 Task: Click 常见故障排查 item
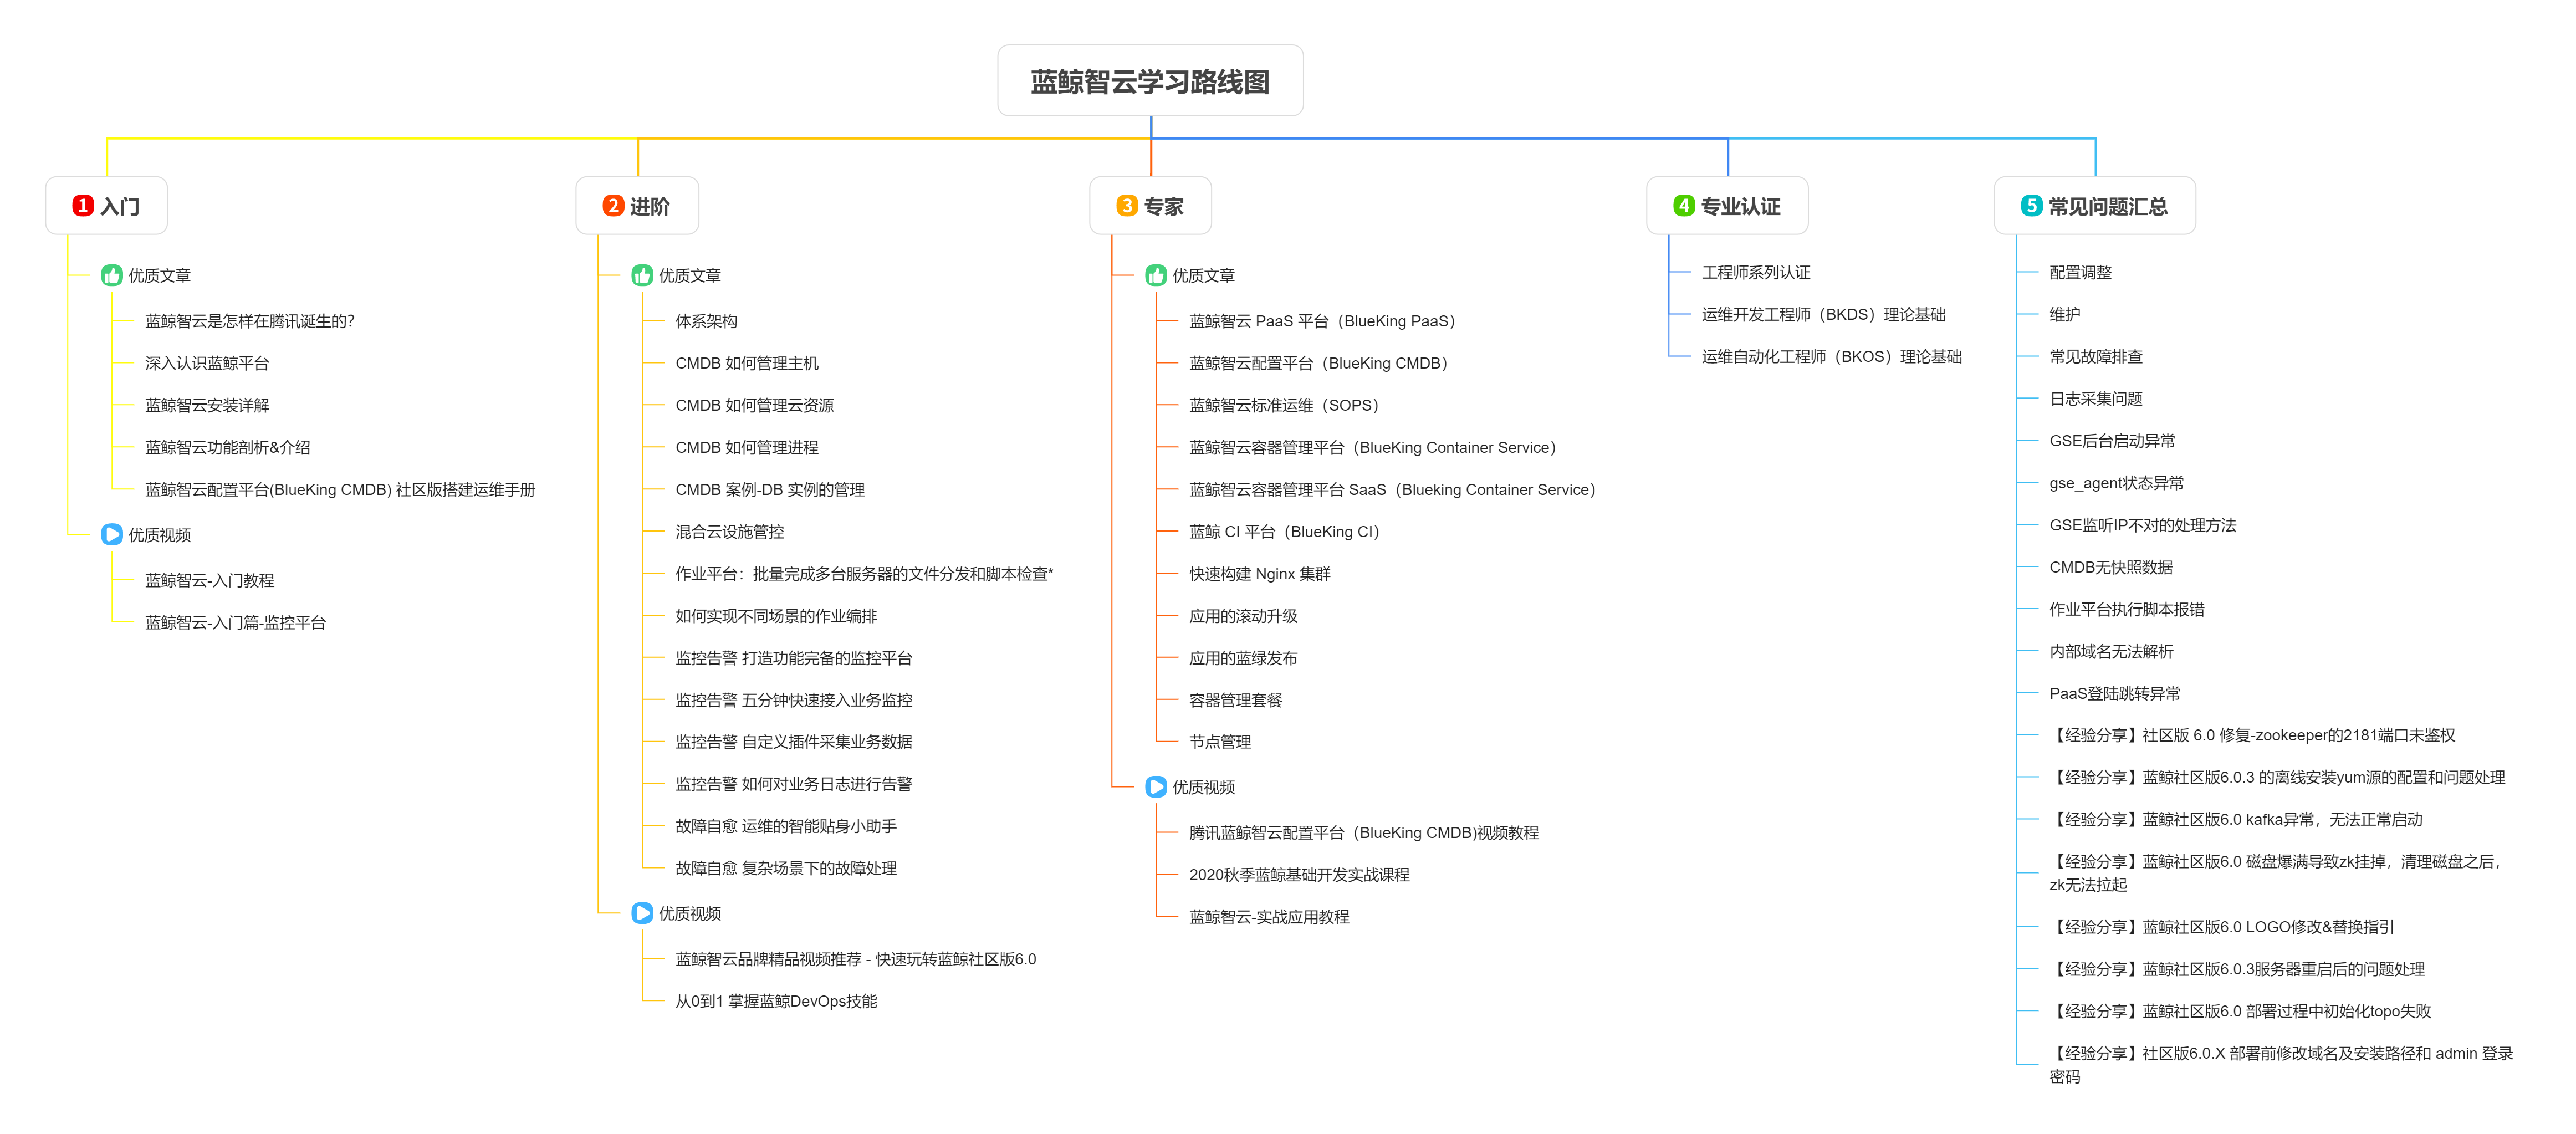tap(2096, 357)
